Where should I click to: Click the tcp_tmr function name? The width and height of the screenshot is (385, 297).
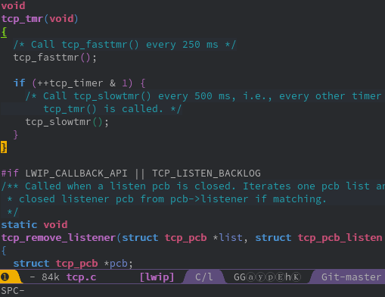[22, 19]
